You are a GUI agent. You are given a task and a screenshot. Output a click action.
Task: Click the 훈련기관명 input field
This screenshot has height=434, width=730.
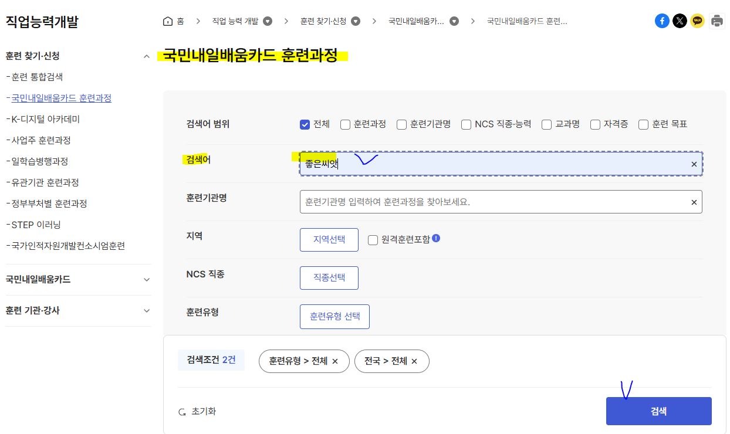(493, 202)
